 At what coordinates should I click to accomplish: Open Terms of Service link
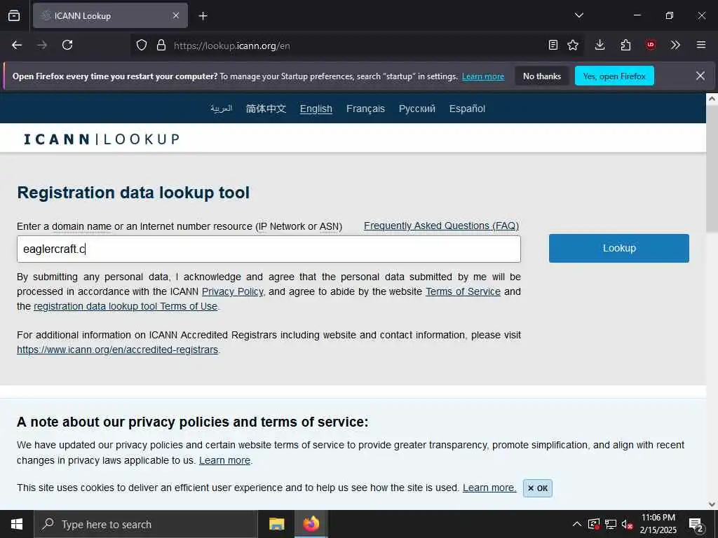(463, 291)
